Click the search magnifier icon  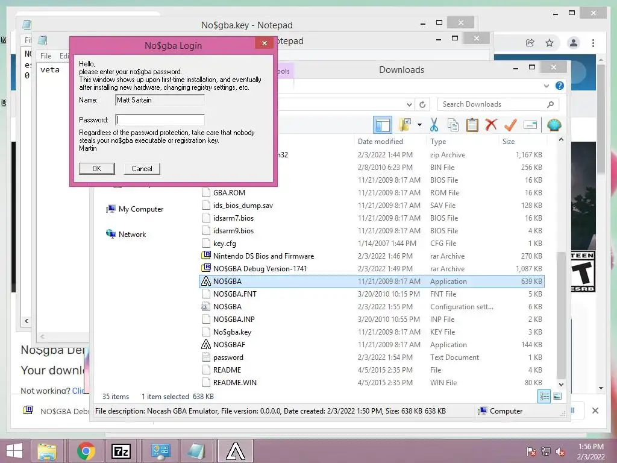click(550, 104)
